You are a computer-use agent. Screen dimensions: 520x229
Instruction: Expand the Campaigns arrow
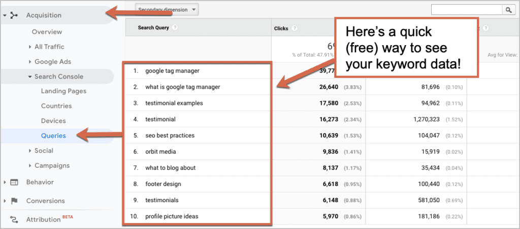pos(30,166)
